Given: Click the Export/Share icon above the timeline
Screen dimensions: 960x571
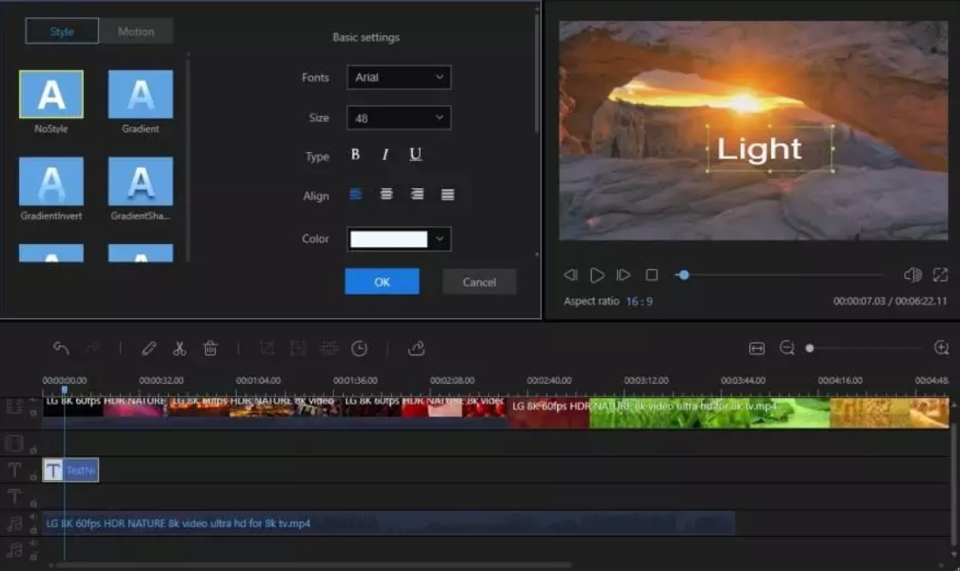Looking at the screenshot, I should click(417, 348).
